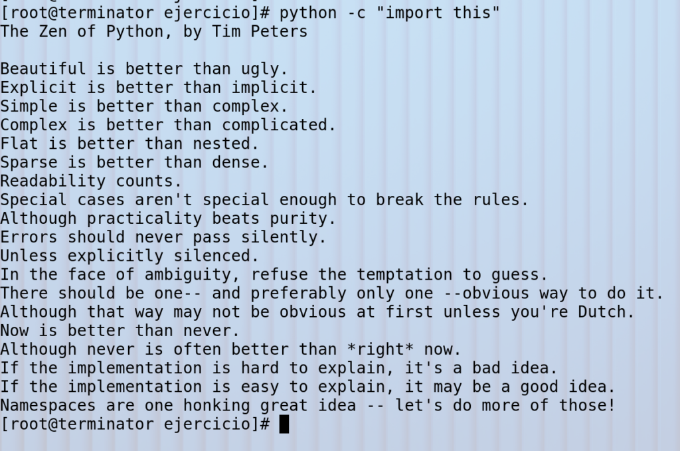Click the line 'Explicit is better than implicit.'
Viewport: 680px width, 451px height.
pyautogui.click(x=159, y=87)
